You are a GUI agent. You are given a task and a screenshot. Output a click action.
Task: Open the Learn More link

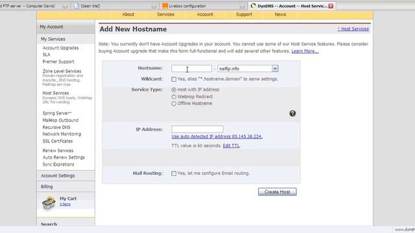pyautogui.click(x=305, y=51)
